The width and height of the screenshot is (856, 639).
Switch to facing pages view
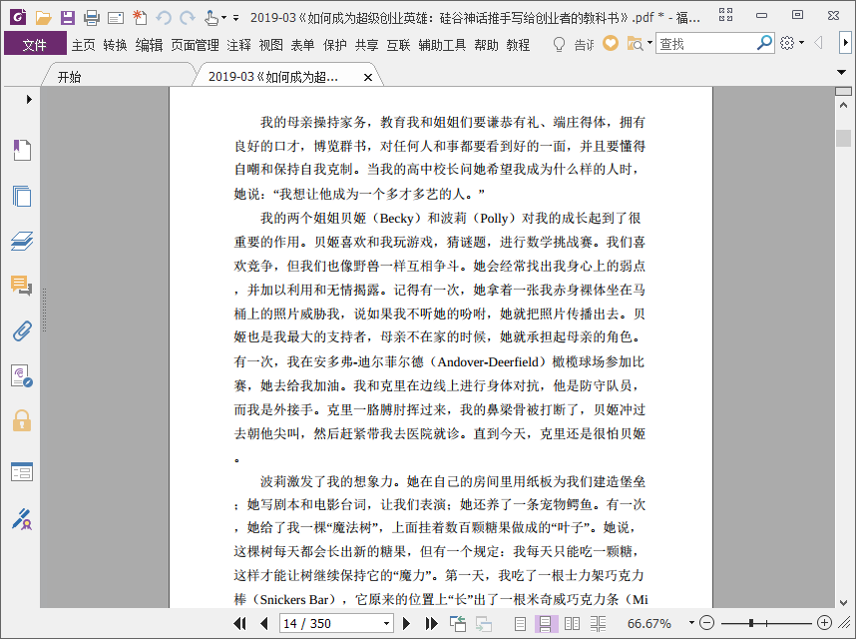[572, 623]
